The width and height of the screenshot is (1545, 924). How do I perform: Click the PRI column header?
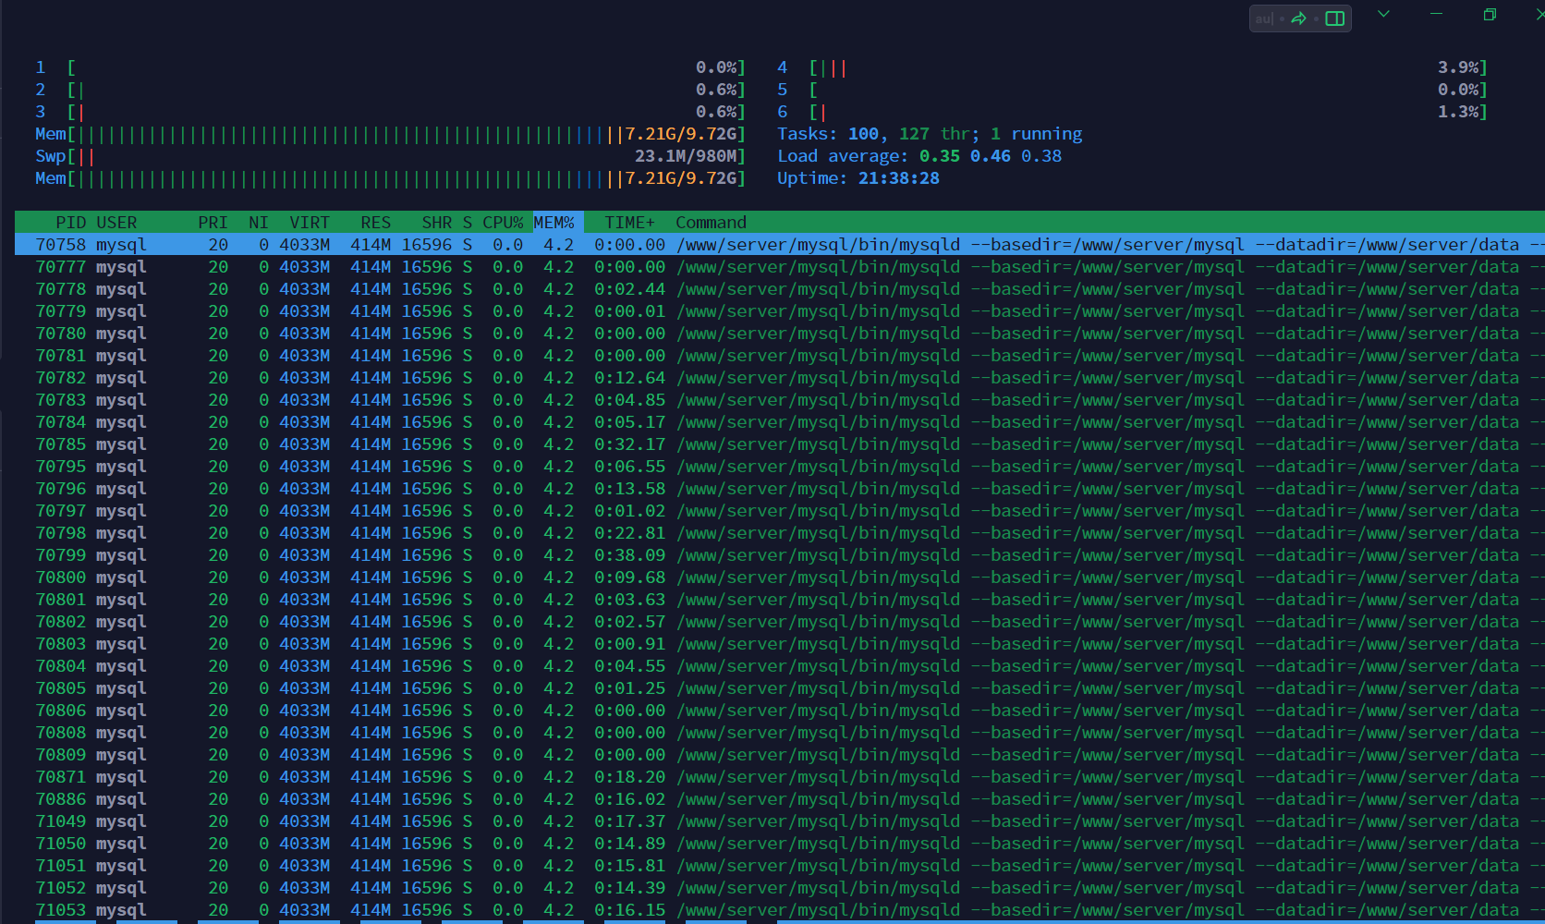213,223
